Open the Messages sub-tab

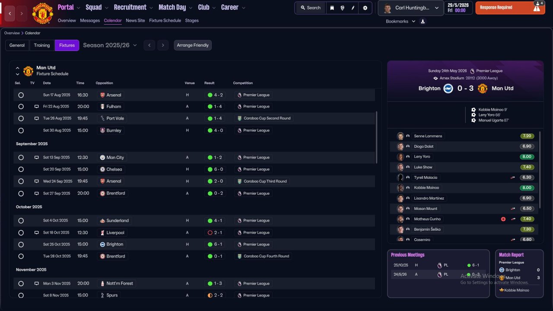coord(90,20)
